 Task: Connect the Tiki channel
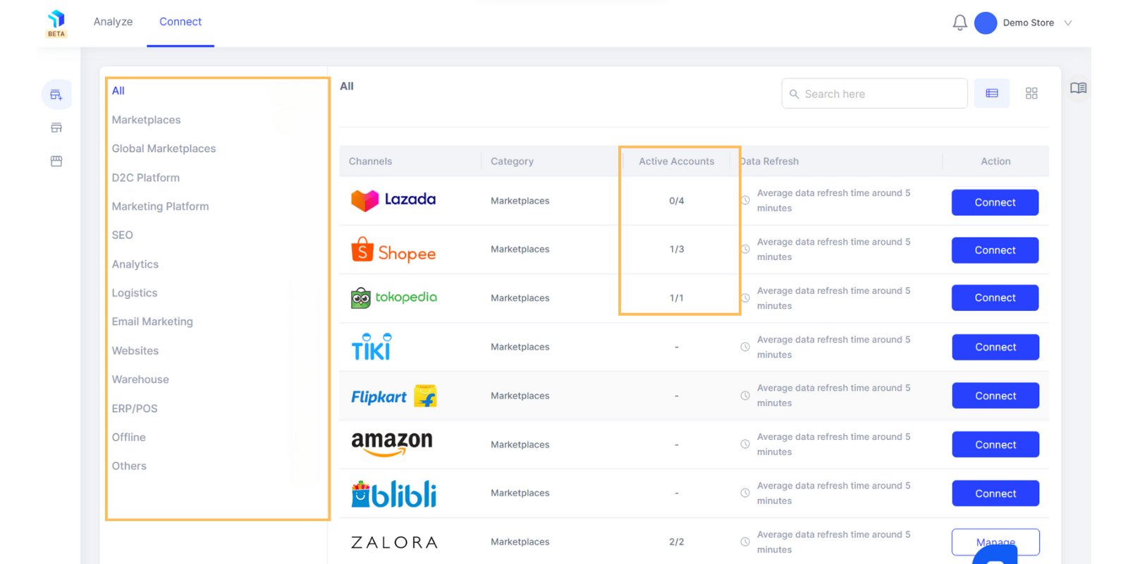click(995, 347)
